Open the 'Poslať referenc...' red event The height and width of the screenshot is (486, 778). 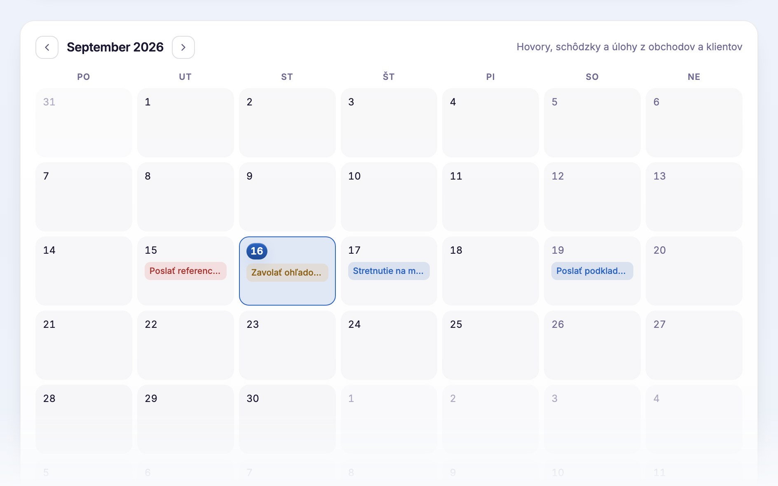point(185,271)
